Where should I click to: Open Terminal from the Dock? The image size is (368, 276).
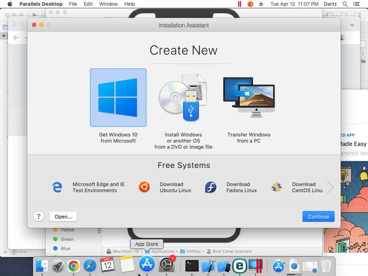pyautogui.click(x=192, y=266)
